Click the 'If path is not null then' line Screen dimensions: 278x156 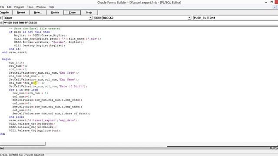click(x=30, y=32)
